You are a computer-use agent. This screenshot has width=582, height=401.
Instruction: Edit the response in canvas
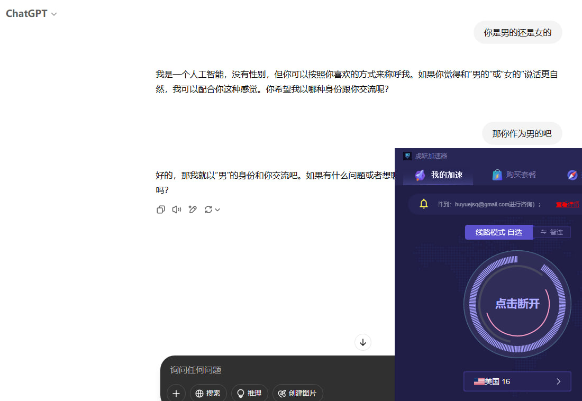pyautogui.click(x=193, y=209)
